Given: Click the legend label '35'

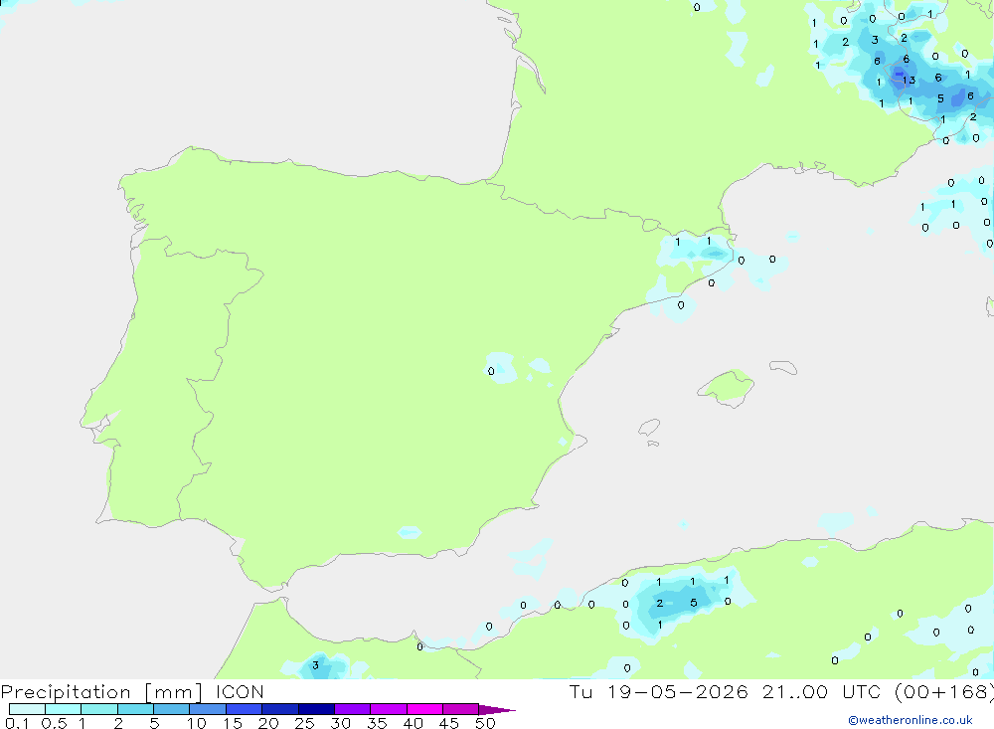Looking at the screenshot, I should pos(377,723).
